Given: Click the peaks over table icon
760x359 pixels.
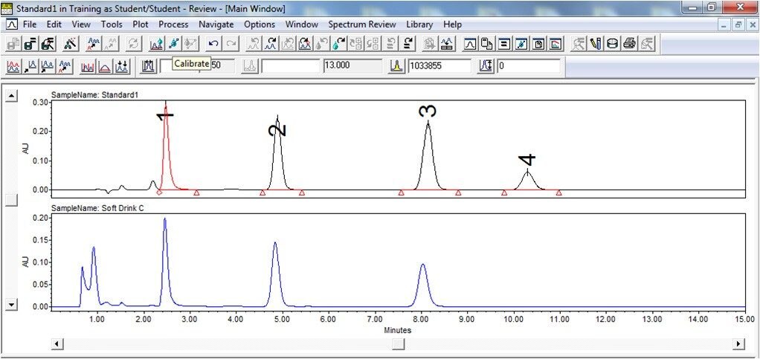Looking at the screenshot, I should 448,44.
